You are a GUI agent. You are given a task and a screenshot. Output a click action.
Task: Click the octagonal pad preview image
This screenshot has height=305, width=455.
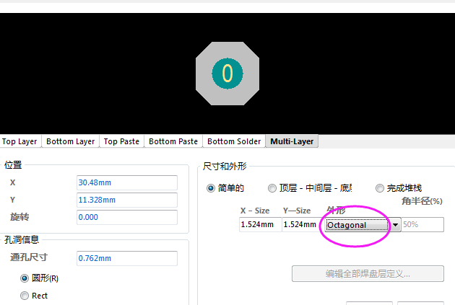coord(227,73)
